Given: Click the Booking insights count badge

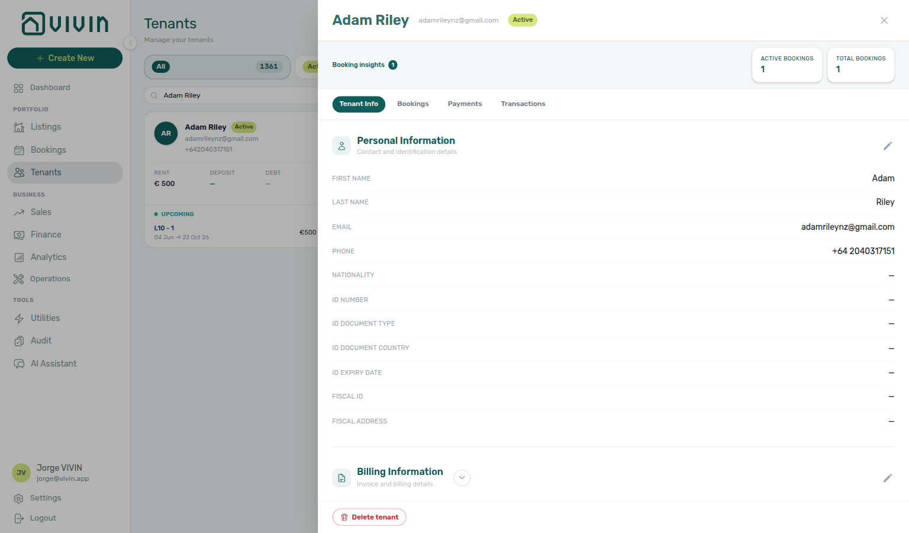Looking at the screenshot, I should (393, 65).
